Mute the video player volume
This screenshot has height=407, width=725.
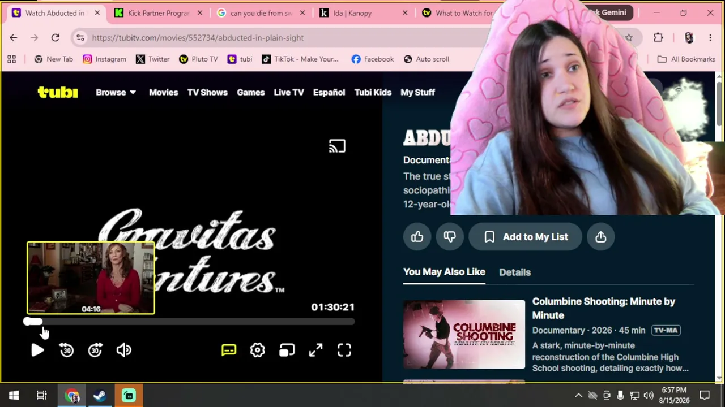(x=124, y=350)
